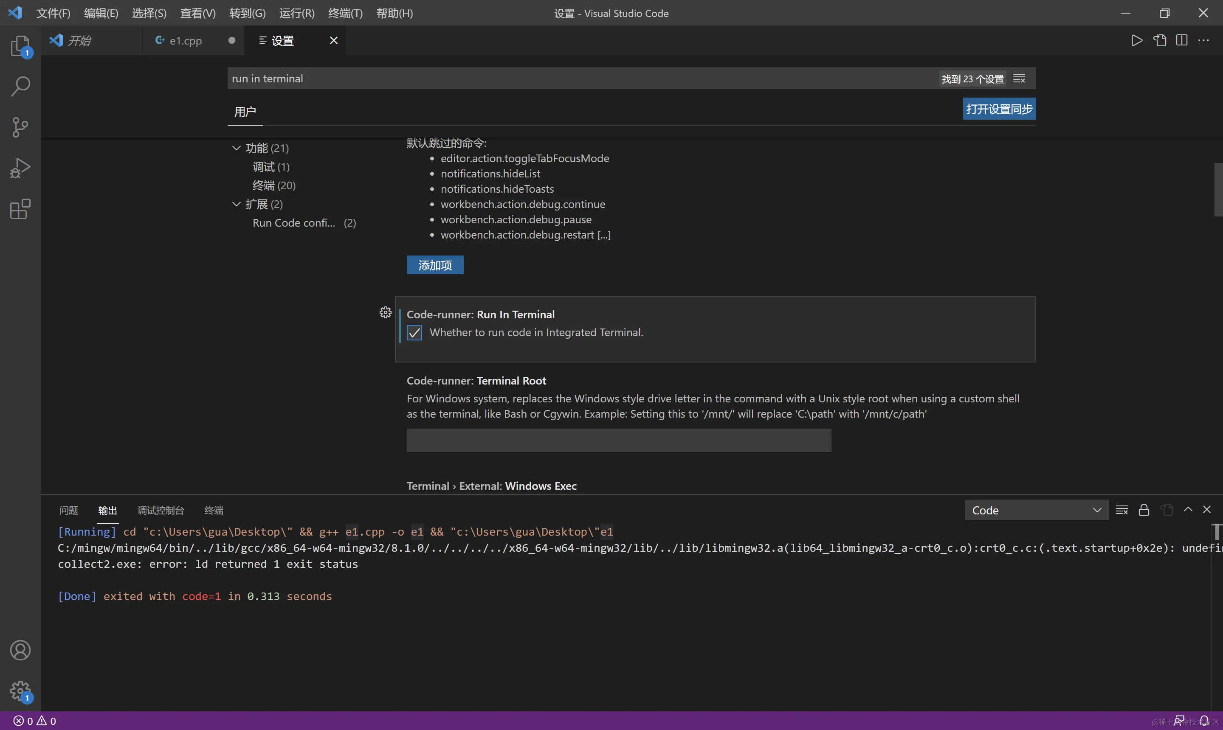Open Source Control view
The image size is (1223, 730).
[20, 127]
